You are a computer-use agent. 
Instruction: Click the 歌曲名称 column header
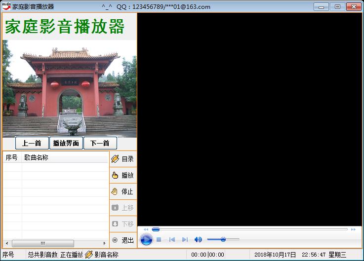coord(65,157)
